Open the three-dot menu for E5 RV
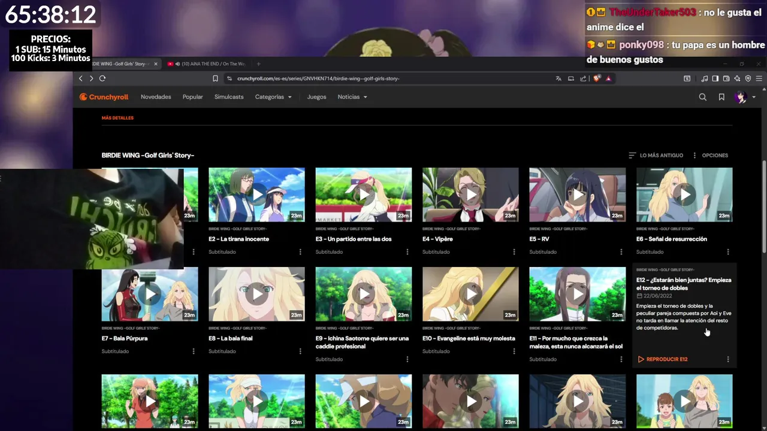The image size is (767, 431). [621, 252]
